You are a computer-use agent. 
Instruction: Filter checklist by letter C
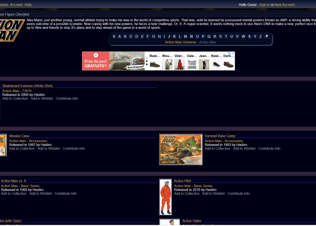coord(131,37)
